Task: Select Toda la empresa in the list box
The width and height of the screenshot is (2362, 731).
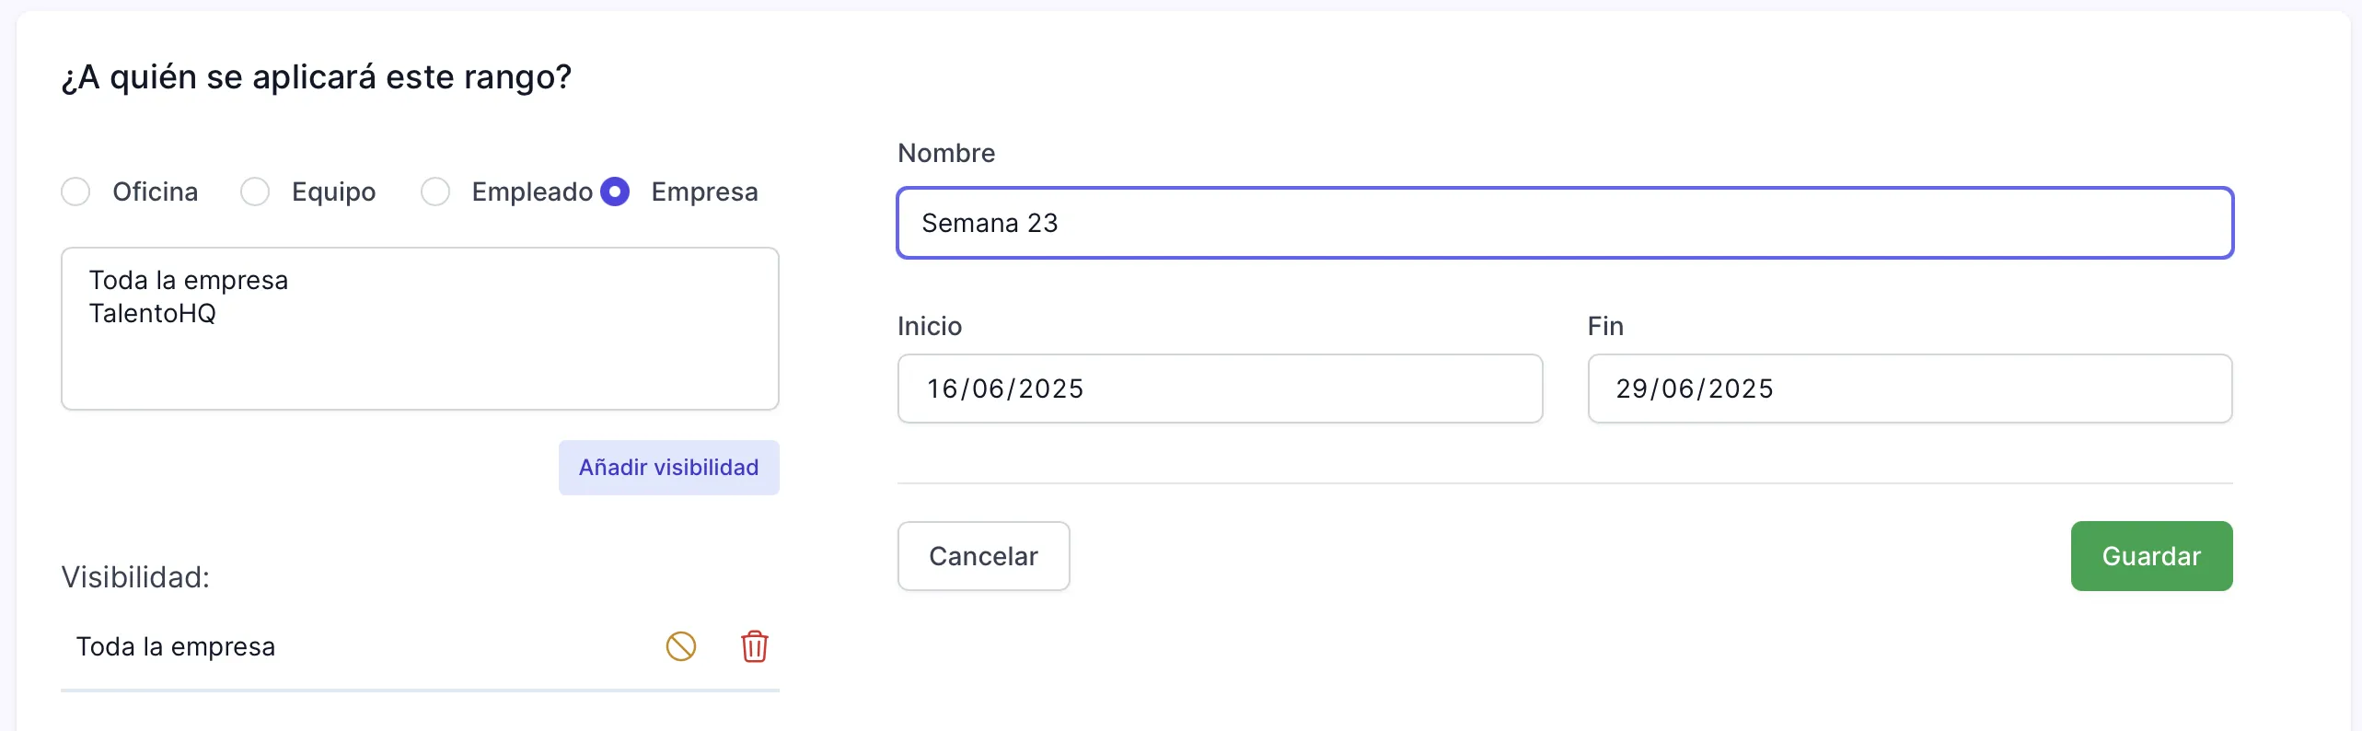Action: pos(188,279)
